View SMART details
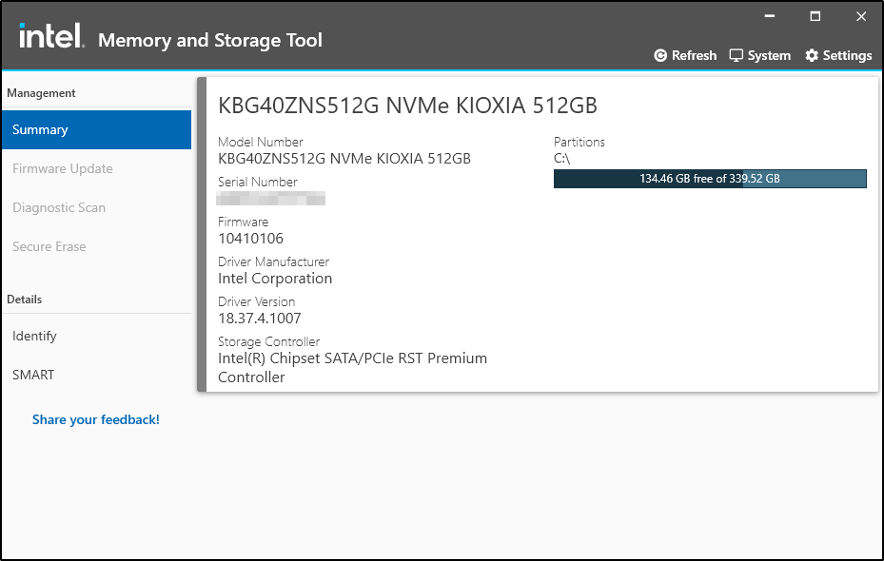Screen dimensions: 884x561 [x=33, y=375]
